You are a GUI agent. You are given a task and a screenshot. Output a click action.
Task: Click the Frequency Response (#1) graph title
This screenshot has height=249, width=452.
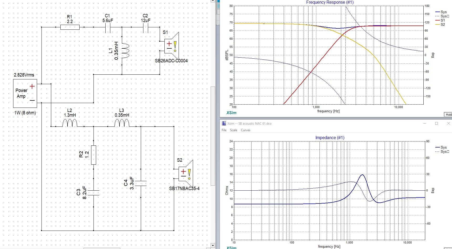(x=330, y=2)
